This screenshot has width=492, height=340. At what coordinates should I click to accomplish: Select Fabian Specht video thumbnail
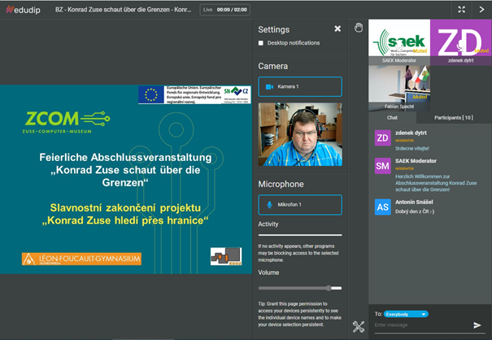[399, 88]
